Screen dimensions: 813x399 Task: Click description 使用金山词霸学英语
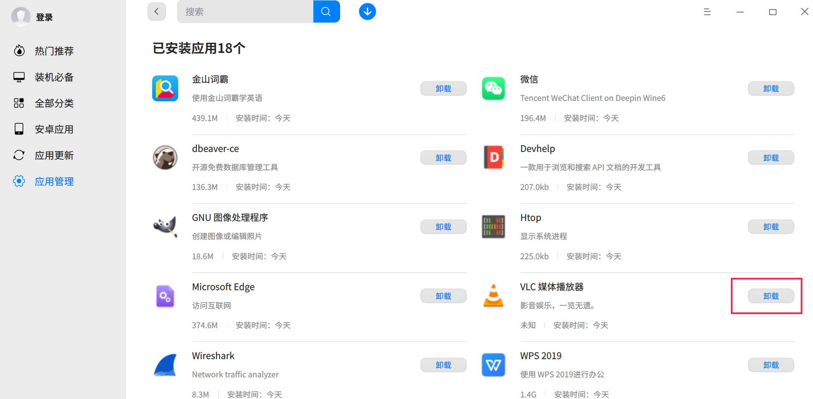tap(227, 98)
